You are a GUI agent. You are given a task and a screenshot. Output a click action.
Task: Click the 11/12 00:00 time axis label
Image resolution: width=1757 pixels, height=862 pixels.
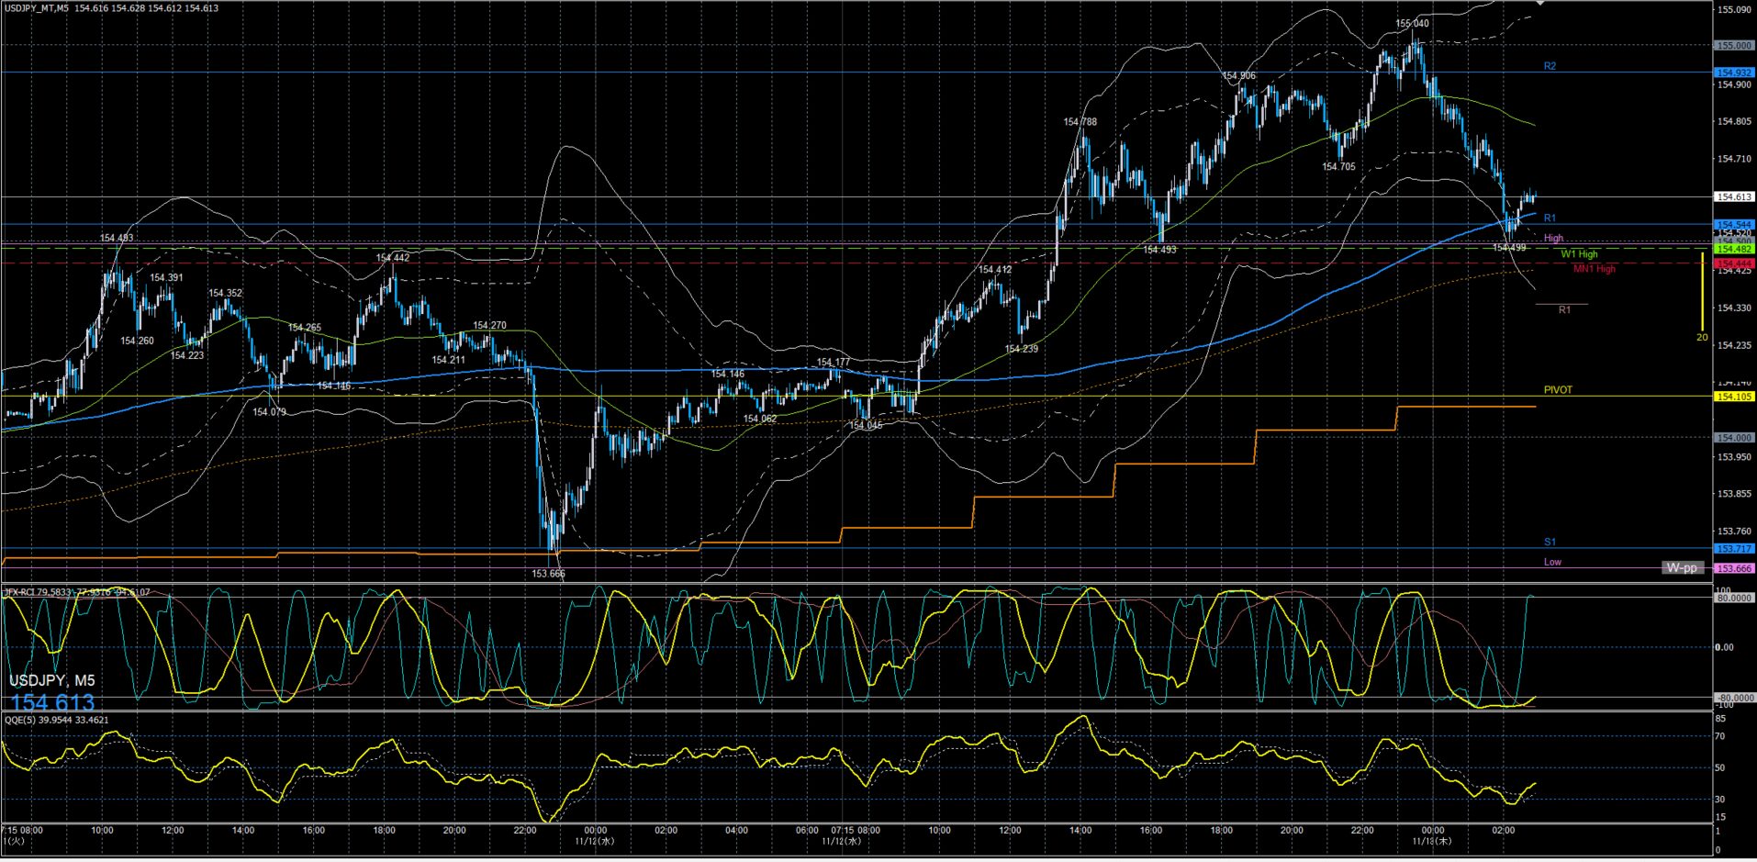pyautogui.click(x=595, y=835)
